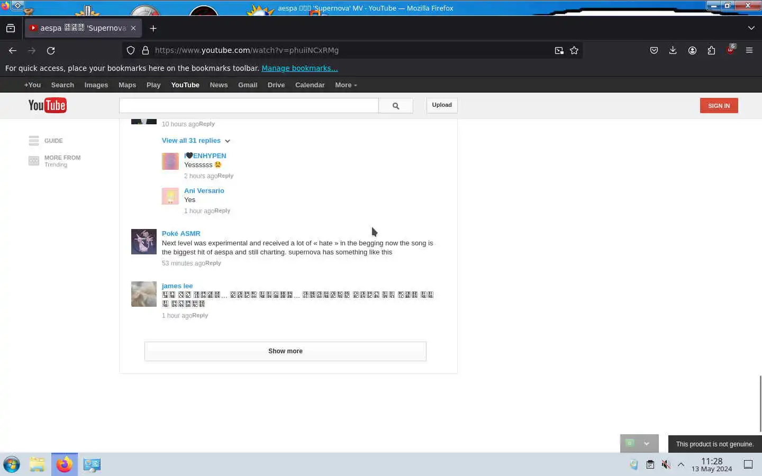The image size is (762, 476).
Task: Open Firefox downloads panel
Action: (x=673, y=50)
